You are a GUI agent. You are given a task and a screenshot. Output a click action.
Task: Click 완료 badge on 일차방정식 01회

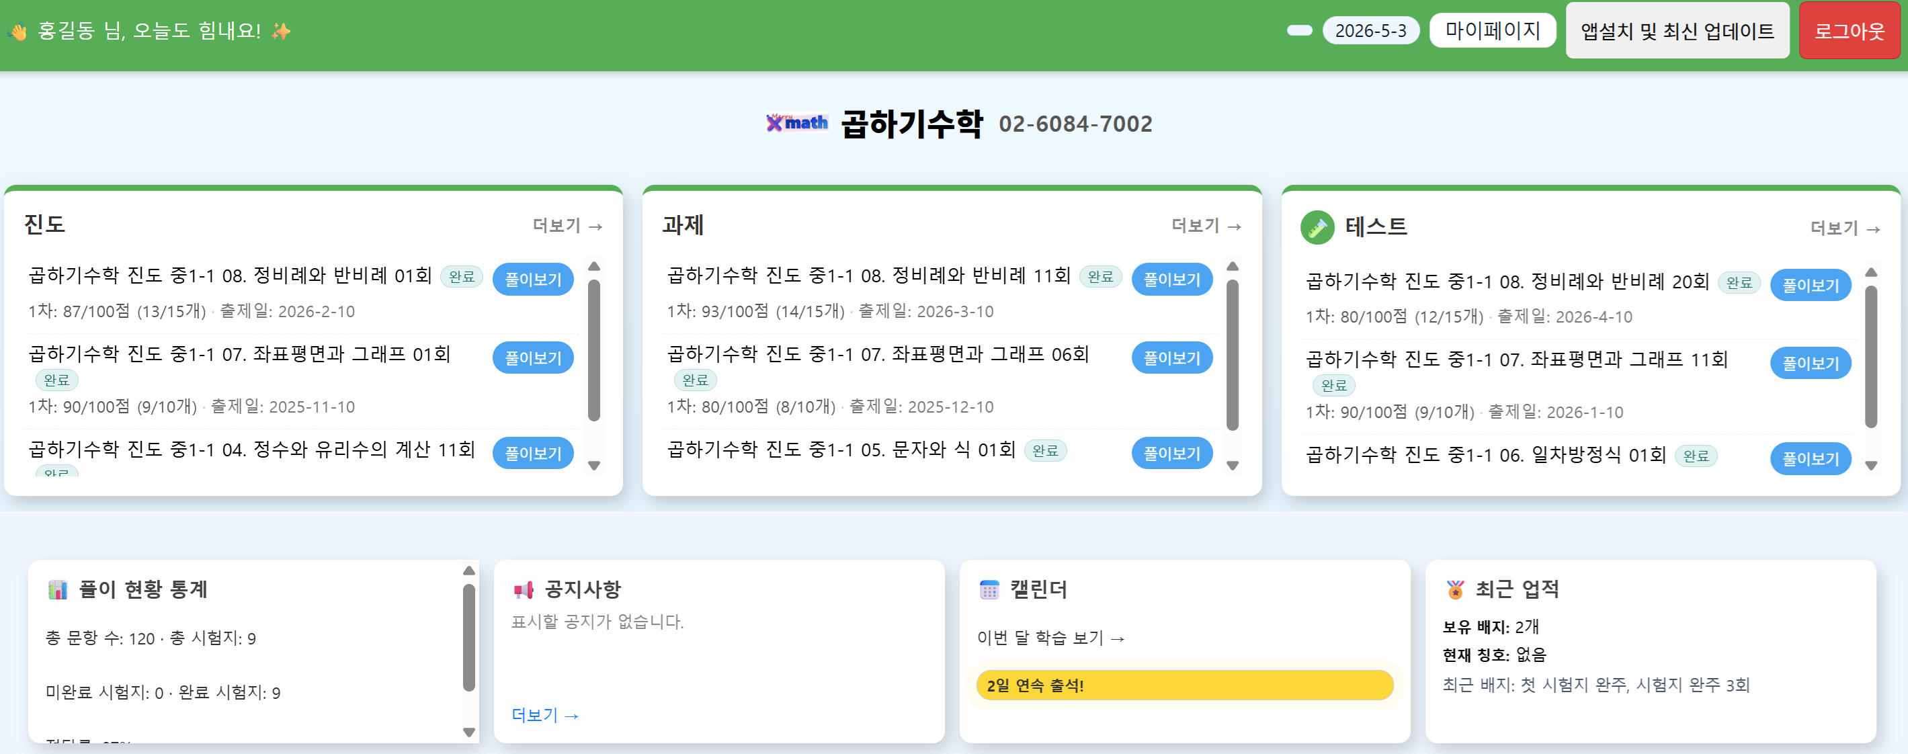tap(1696, 456)
